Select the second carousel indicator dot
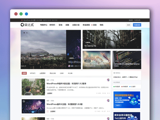Image resolution: width=160 pixels, height=120 pixels. click(x=27, y=33)
